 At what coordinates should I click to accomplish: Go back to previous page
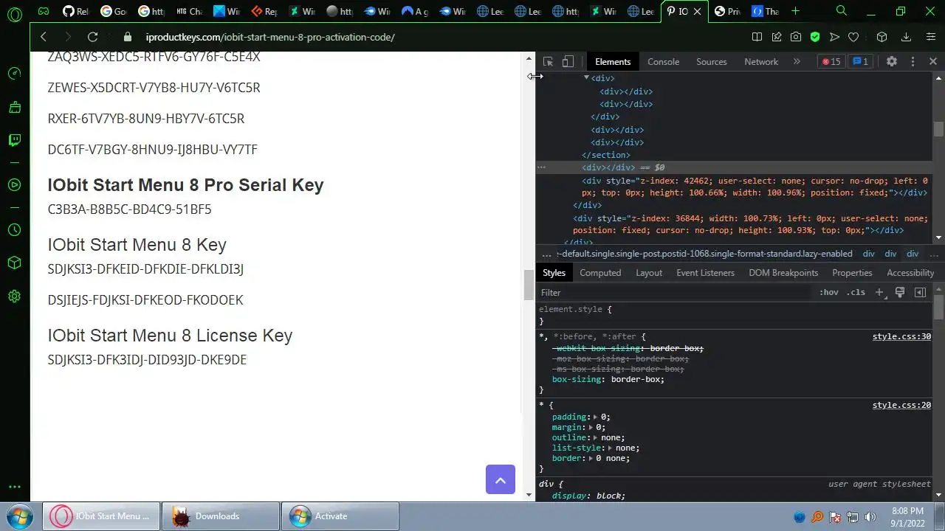pyautogui.click(x=44, y=37)
